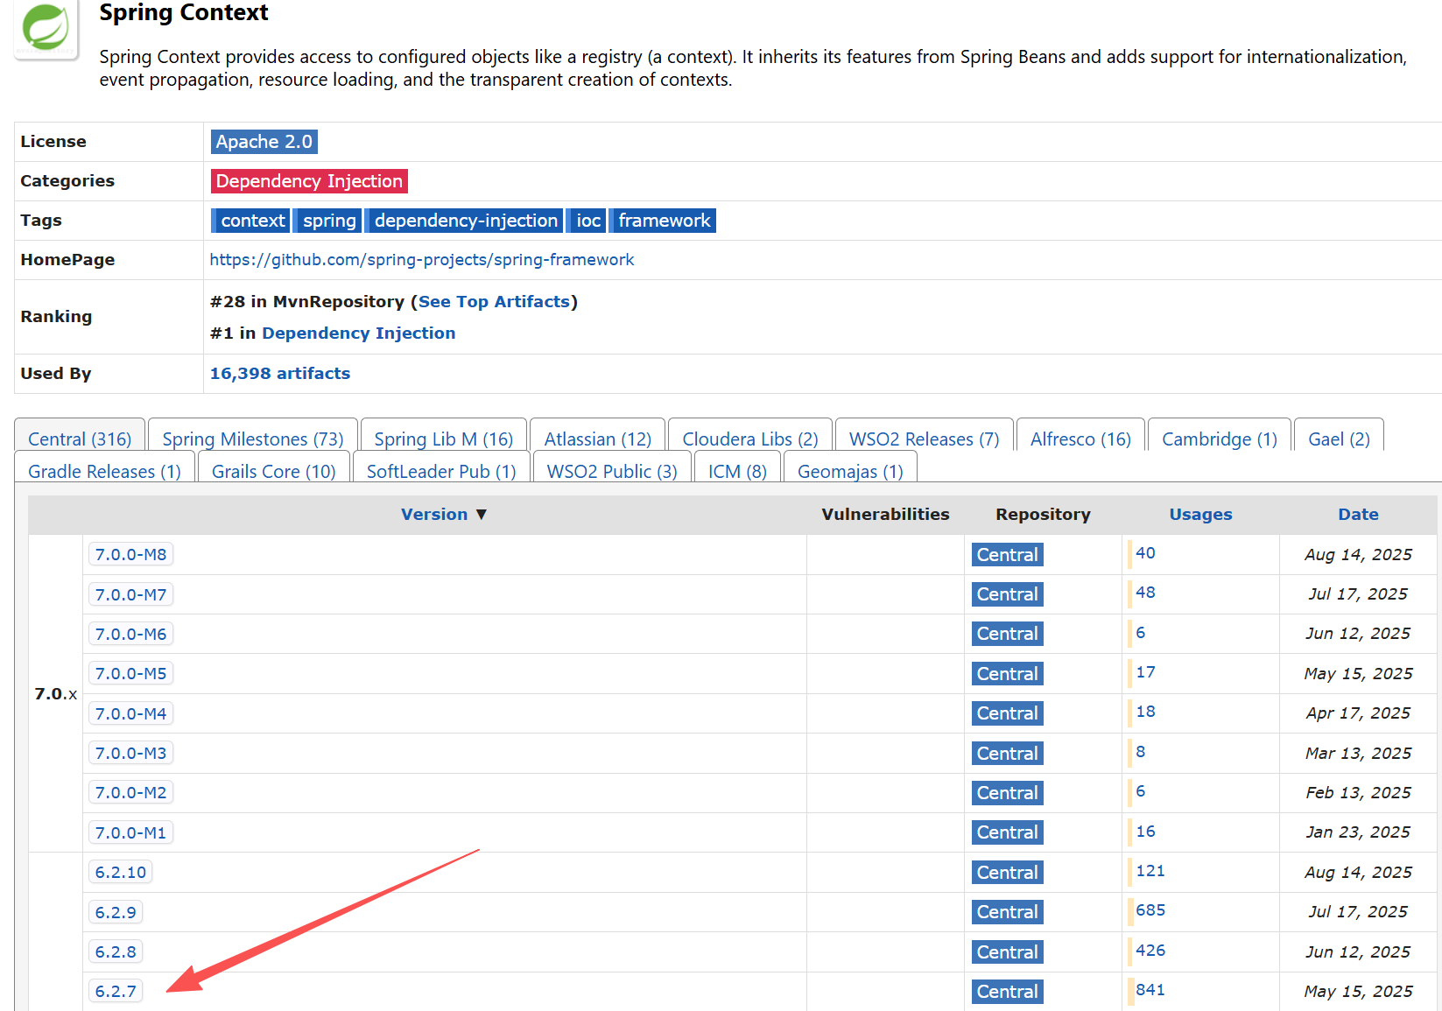The image size is (1442, 1011).
Task: Select the ioc tag
Action: pyautogui.click(x=587, y=221)
